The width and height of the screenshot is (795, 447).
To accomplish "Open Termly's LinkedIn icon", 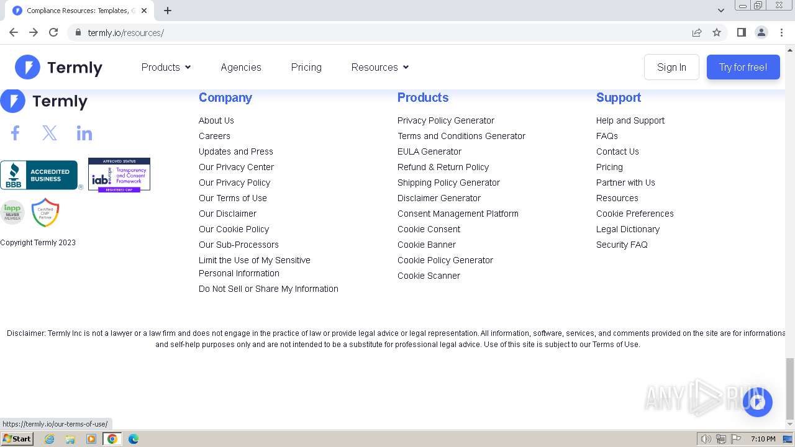I will click(84, 133).
